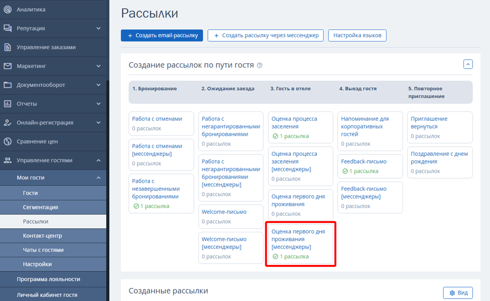Expand the Маркетинг sidebar menu
Viewport: 490px width, 301px height.
(x=99, y=66)
